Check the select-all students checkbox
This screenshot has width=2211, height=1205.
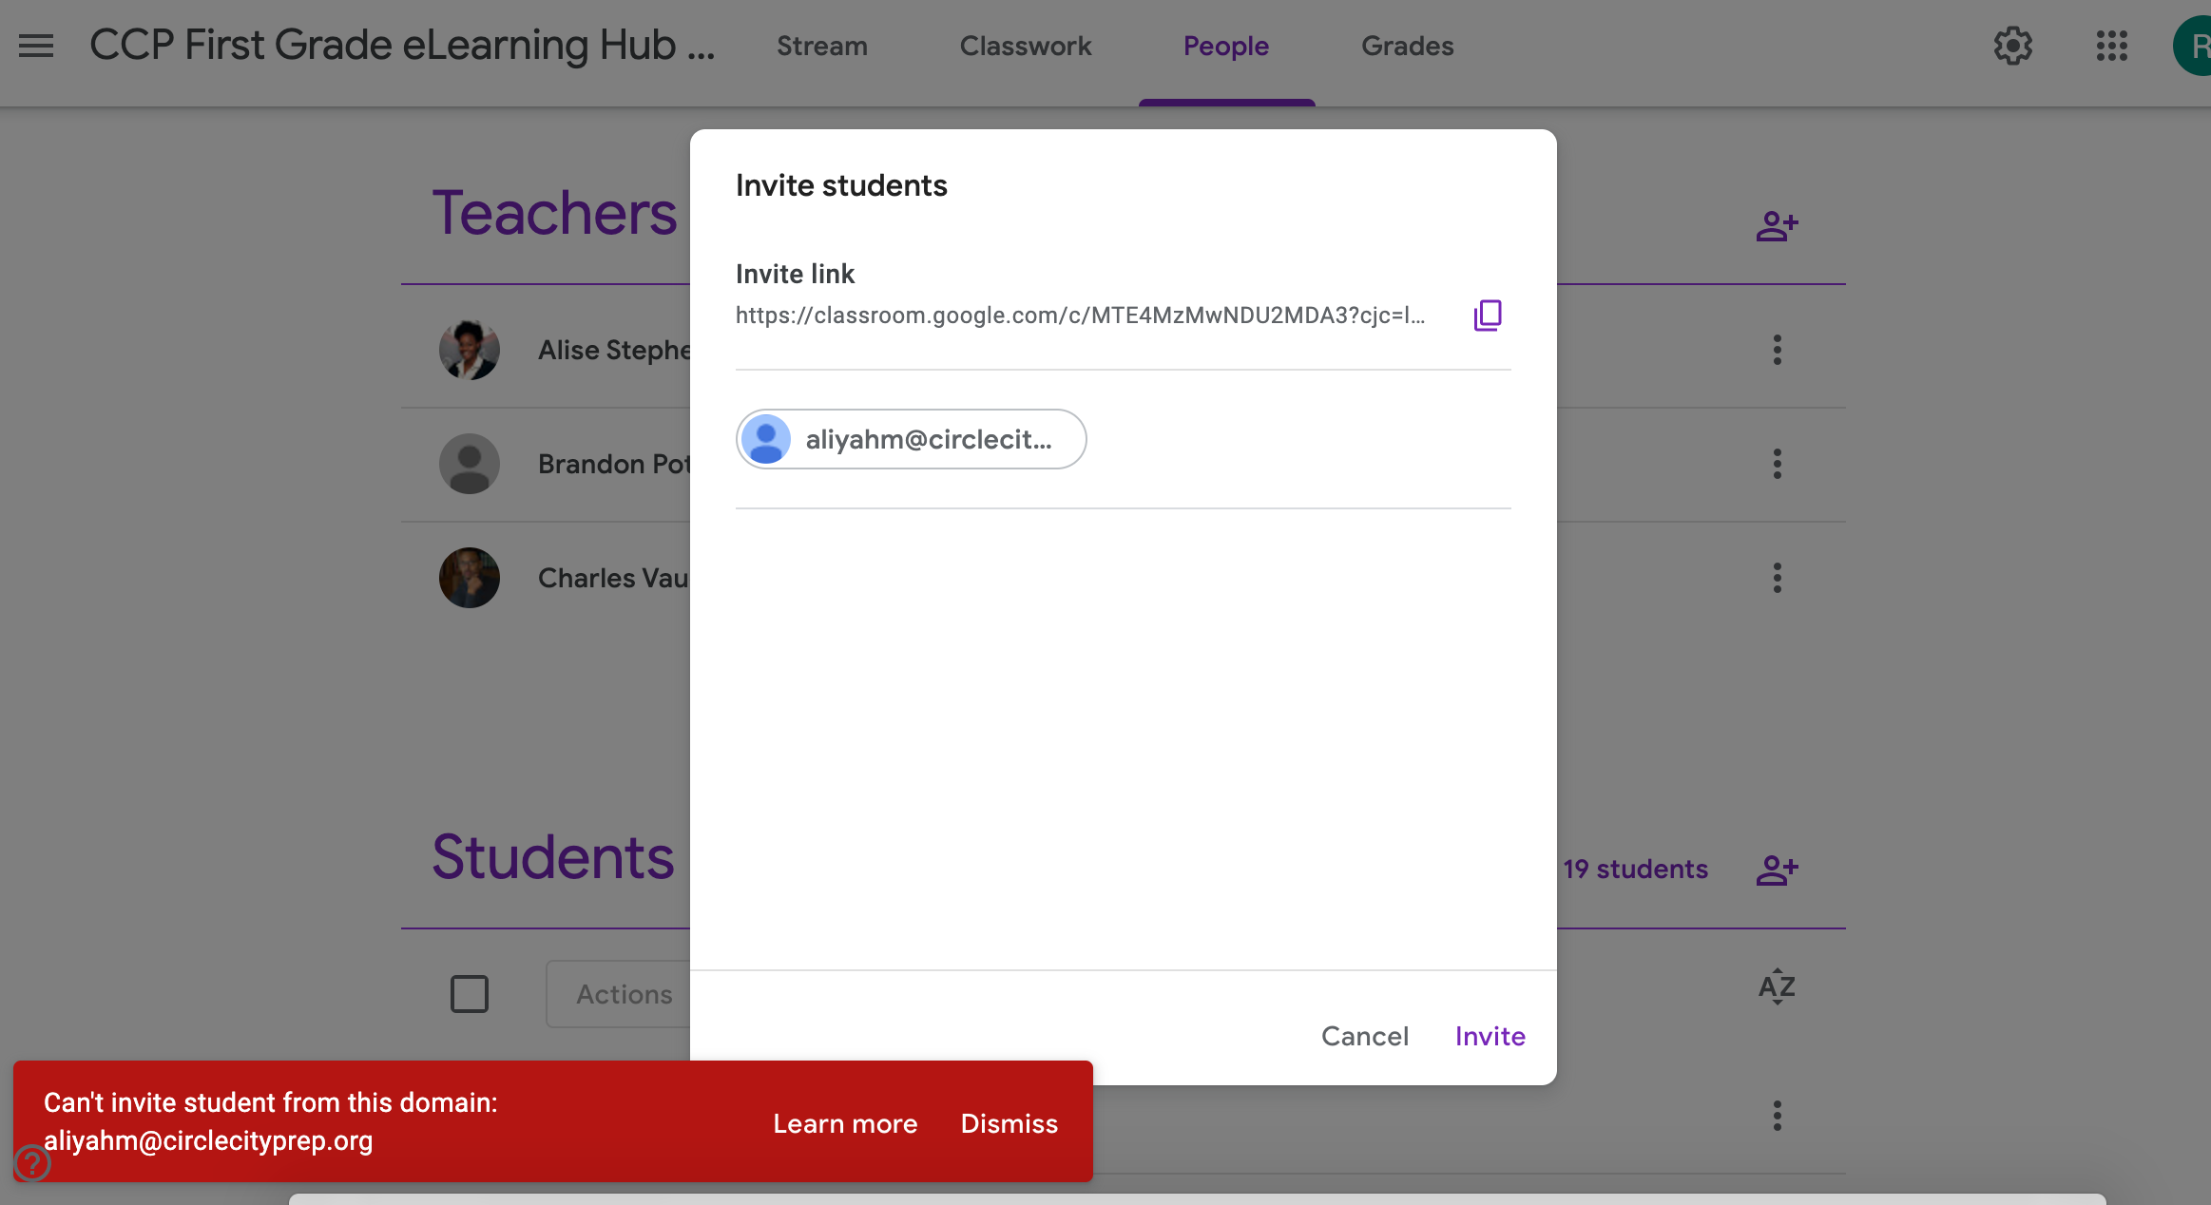coord(469,994)
